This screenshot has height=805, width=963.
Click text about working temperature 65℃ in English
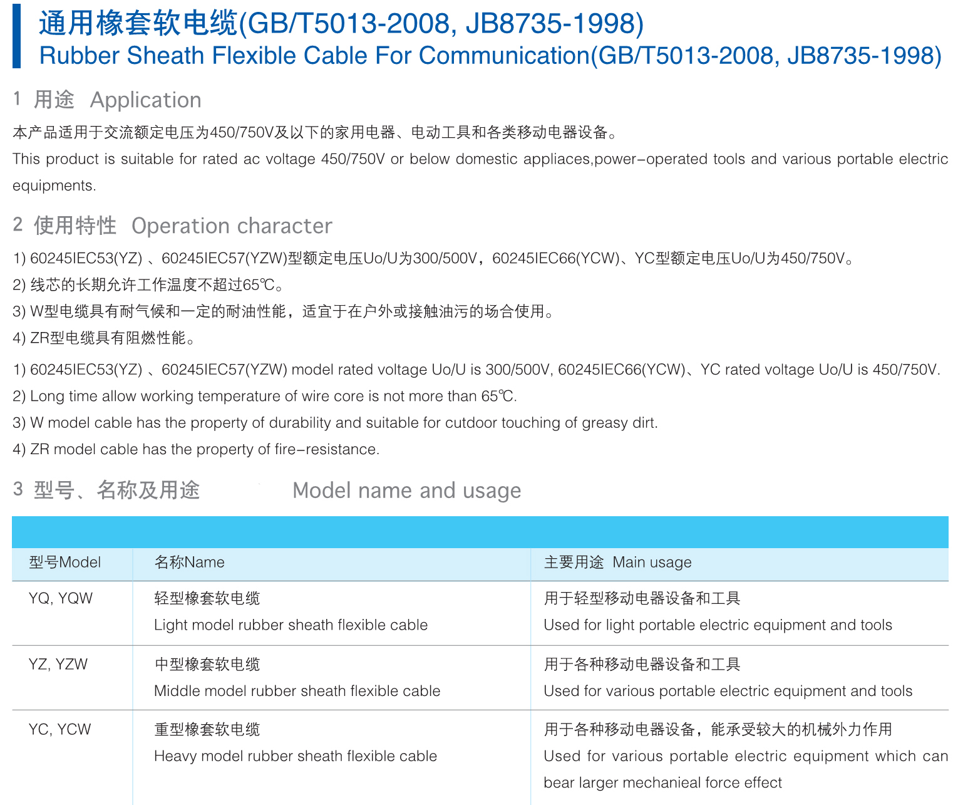[265, 397]
